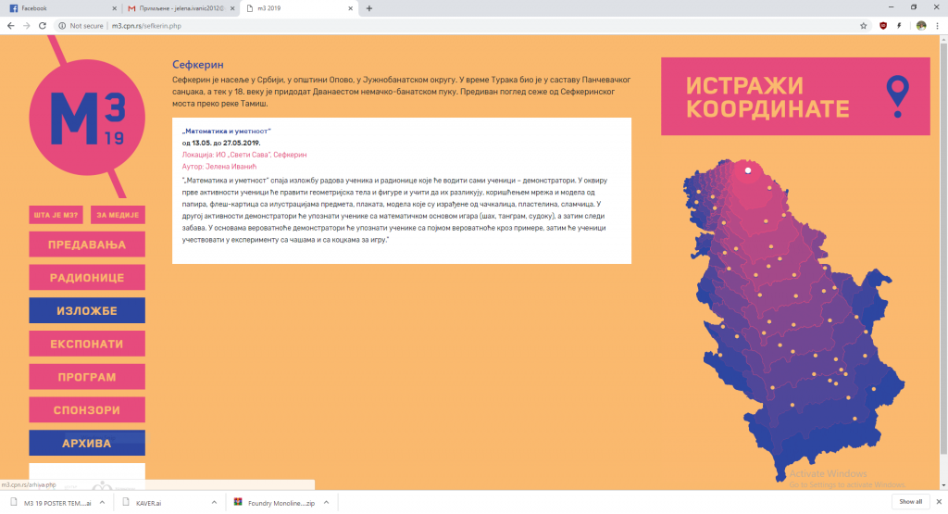
Task: Expand options for M3 19 POSTER download
Action: (101, 502)
